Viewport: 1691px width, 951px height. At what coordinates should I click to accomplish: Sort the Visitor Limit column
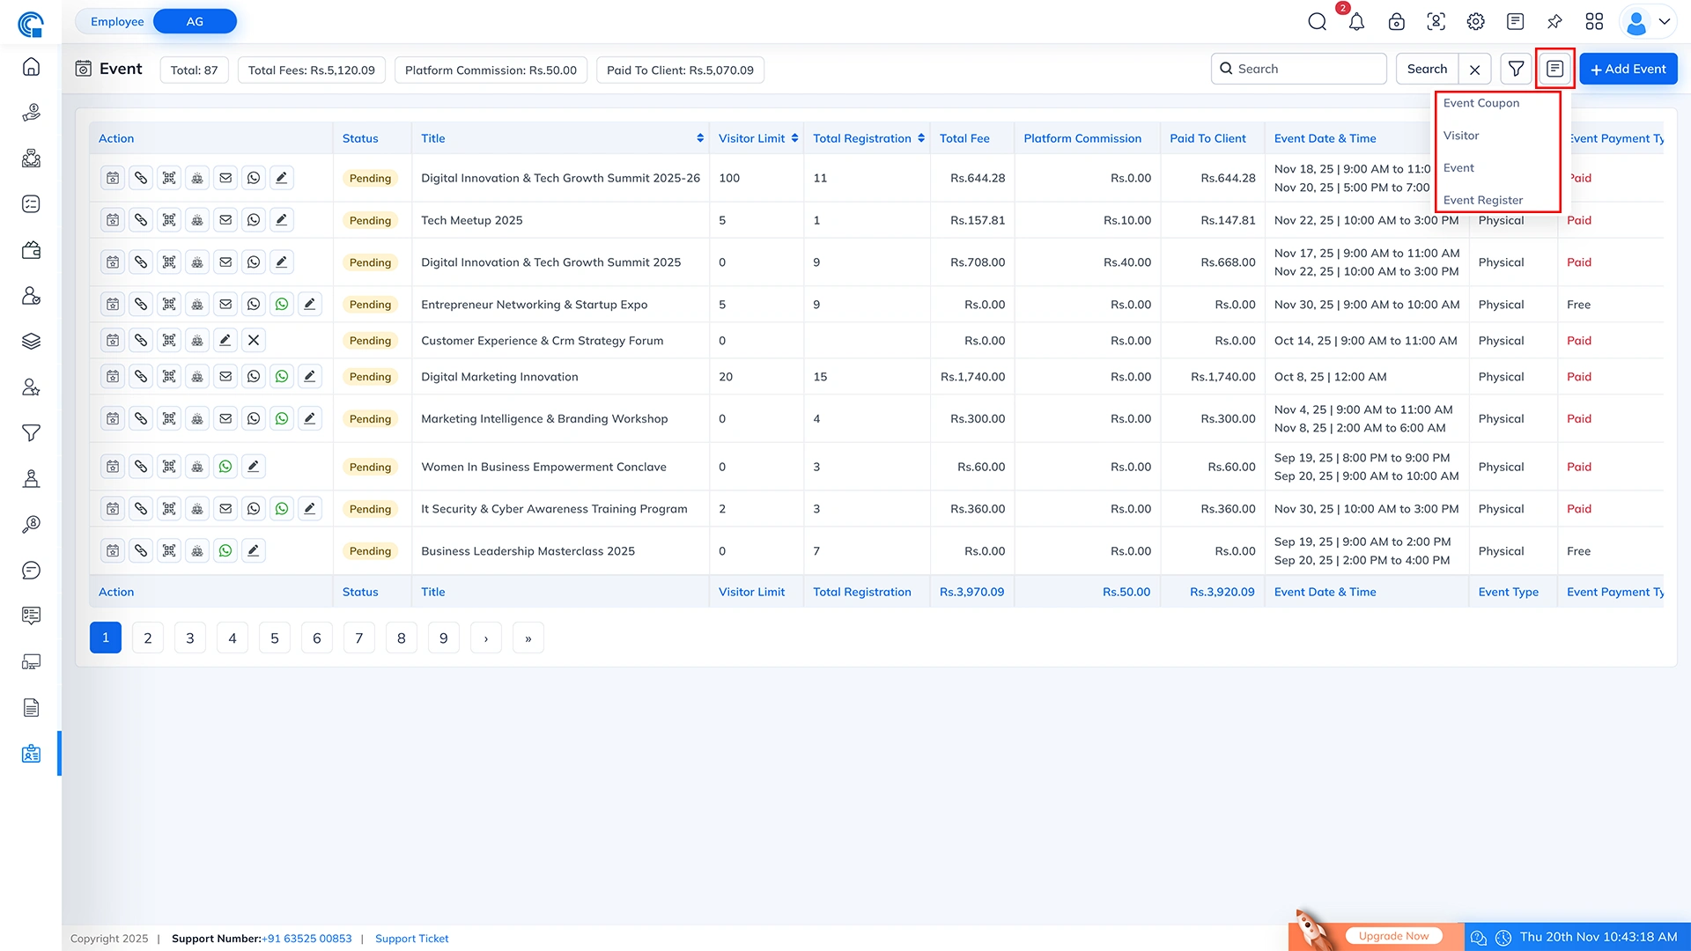[x=794, y=138]
